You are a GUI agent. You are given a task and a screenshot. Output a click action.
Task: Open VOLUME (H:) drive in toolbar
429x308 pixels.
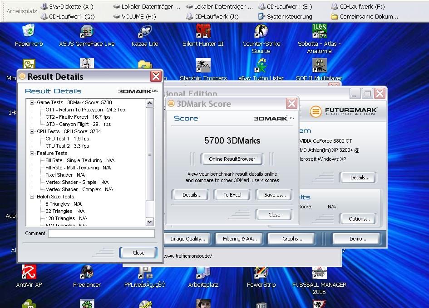[135, 16]
